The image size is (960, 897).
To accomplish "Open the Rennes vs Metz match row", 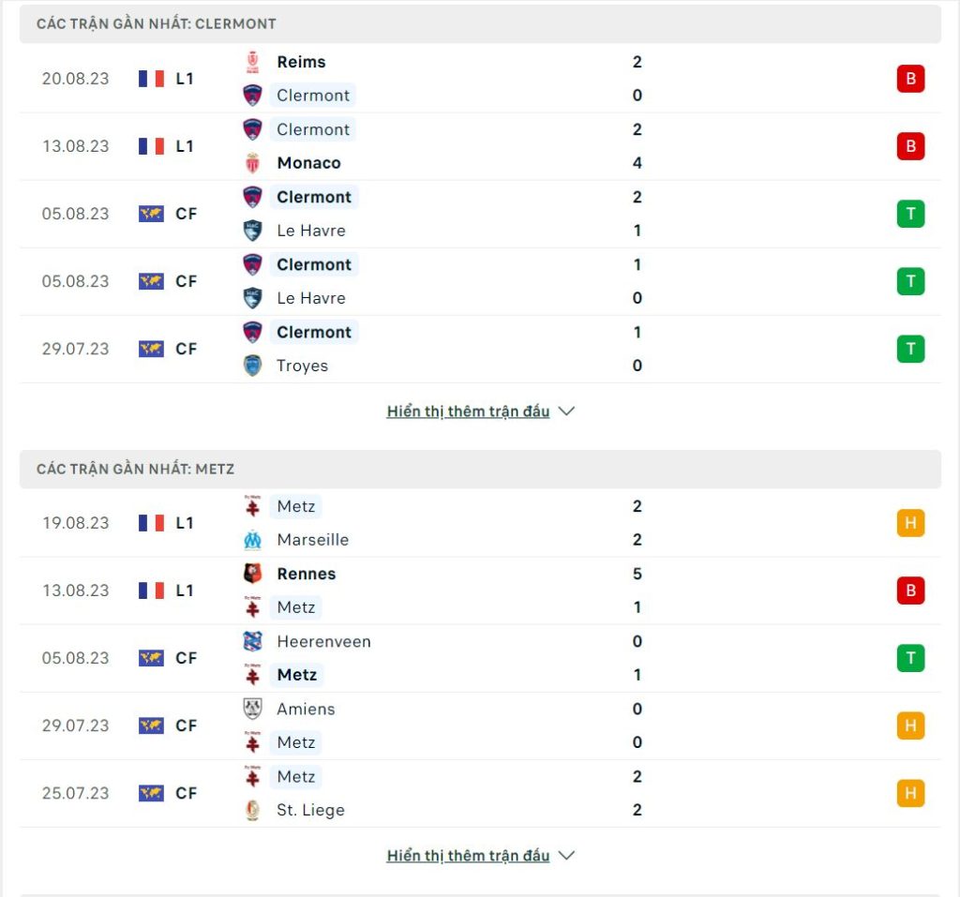I will pyautogui.click(x=480, y=591).
